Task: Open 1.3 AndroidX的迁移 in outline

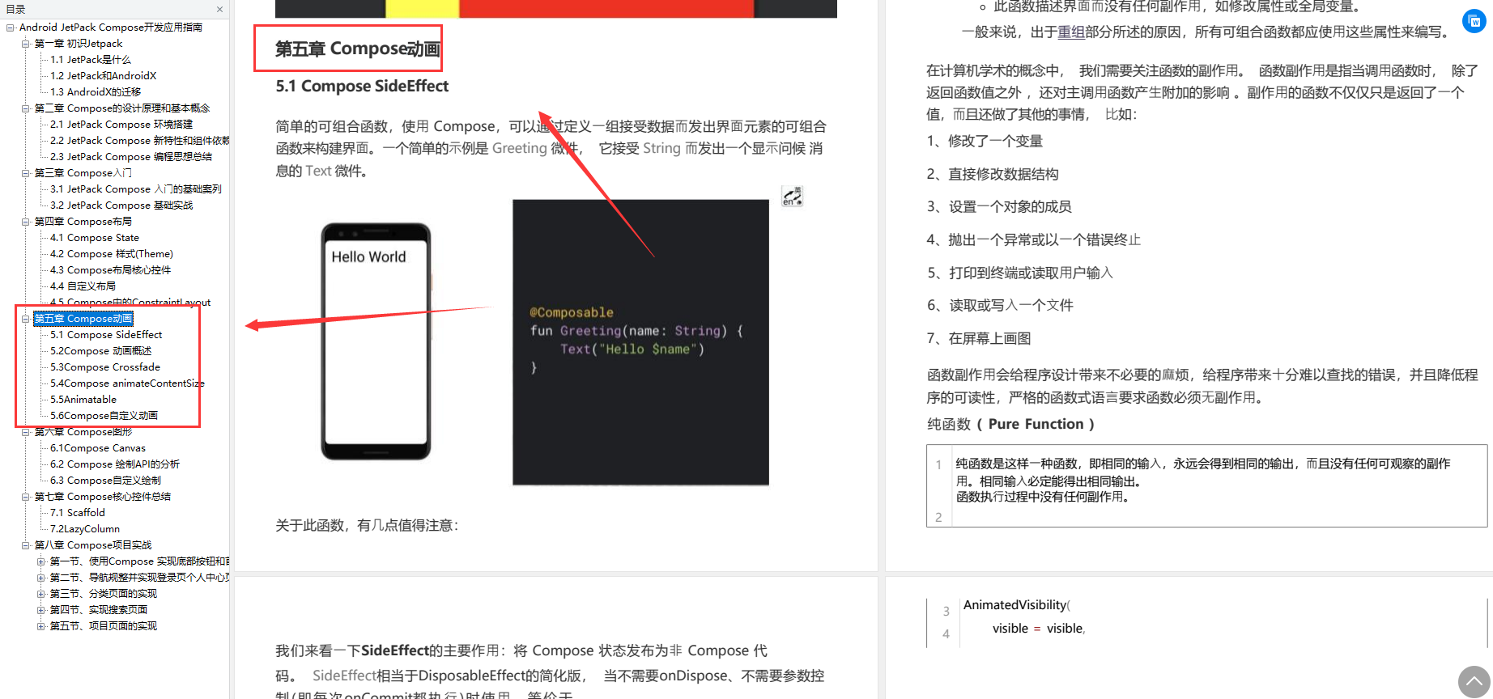Action: click(x=95, y=92)
